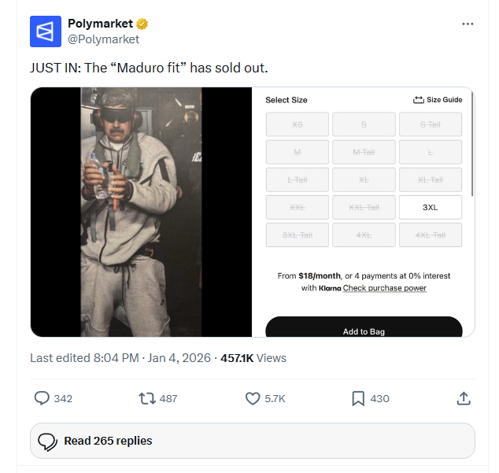This screenshot has width=499, height=473.
Task: Like the post with the heart icon
Action: [253, 398]
